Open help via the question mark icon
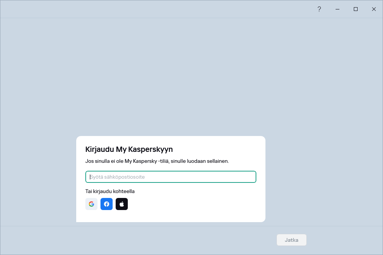383x255 pixels. 319,9
